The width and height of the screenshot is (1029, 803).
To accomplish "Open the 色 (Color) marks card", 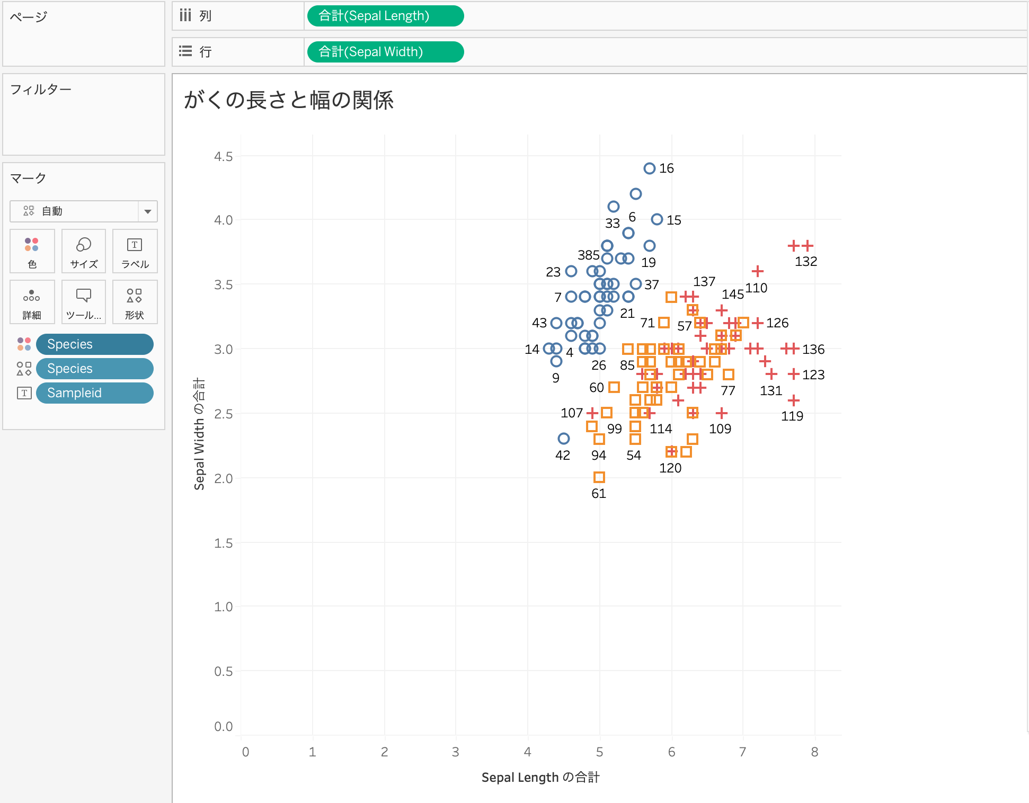I will click(32, 251).
